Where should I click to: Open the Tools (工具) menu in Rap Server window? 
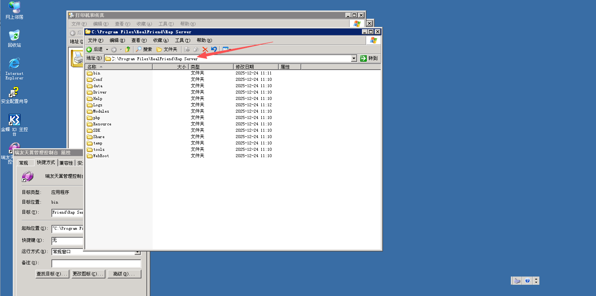pos(182,40)
